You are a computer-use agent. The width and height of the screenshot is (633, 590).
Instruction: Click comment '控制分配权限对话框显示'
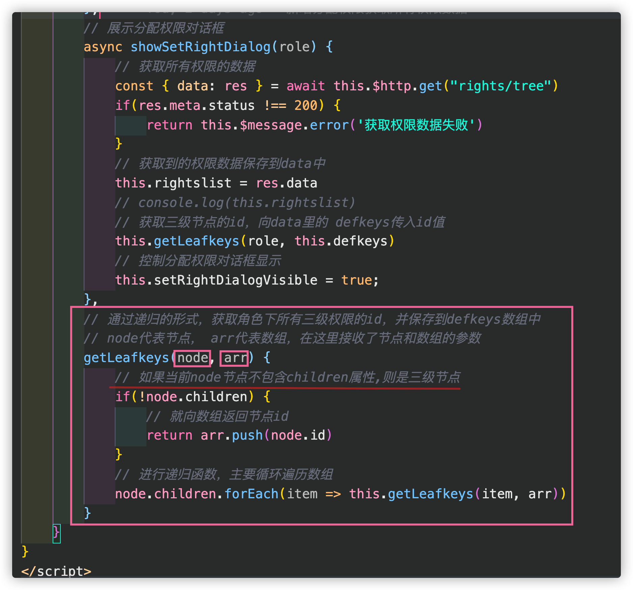click(198, 261)
